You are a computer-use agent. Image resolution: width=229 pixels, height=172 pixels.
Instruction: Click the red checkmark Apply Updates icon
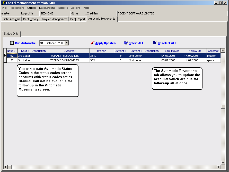click(92, 43)
